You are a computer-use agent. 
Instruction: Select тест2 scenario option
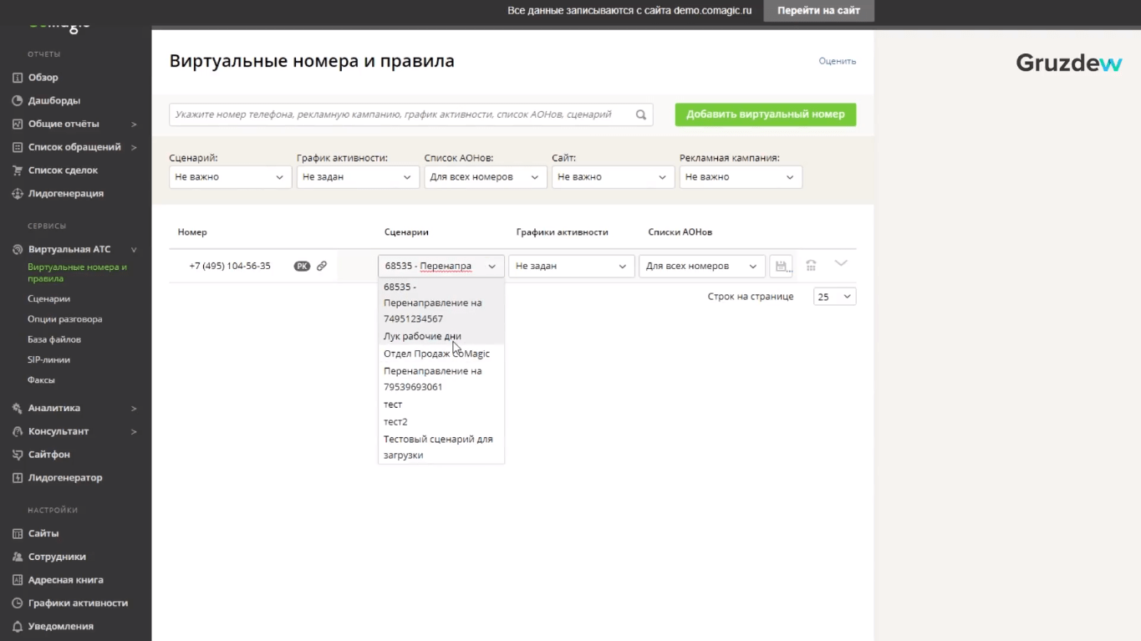click(x=441, y=422)
